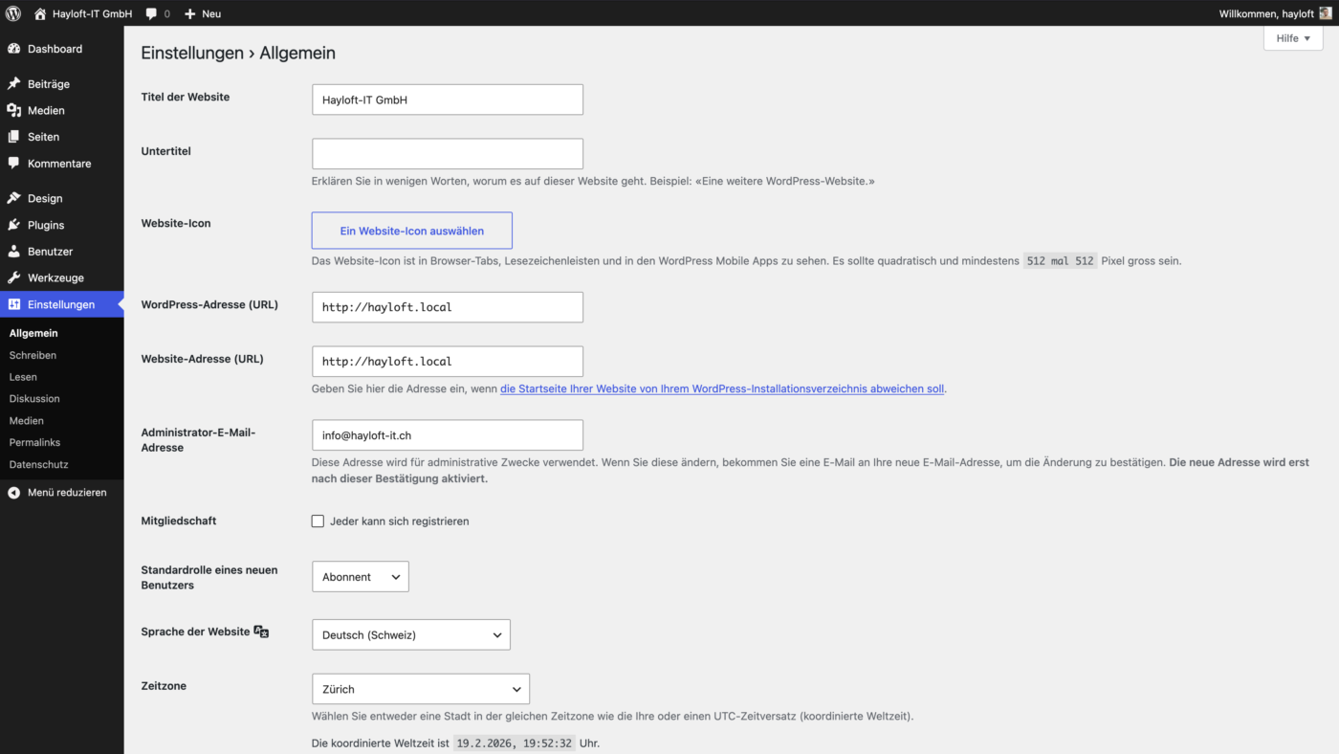This screenshot has height=754, width=1339.
Task: Open Design via the paintbrush icon
Action: tap(14, 198)
